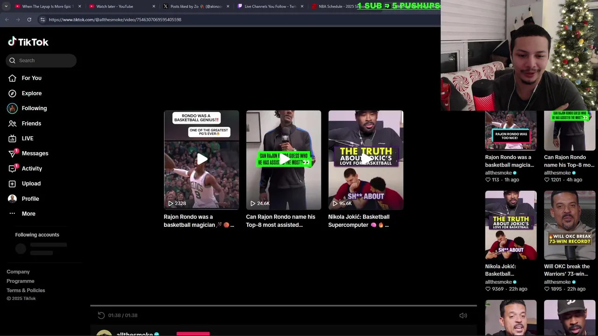Close the 'Live Channels You Follow' tab
This screenshot has height=336, width=598.
[x=302, y=7]
